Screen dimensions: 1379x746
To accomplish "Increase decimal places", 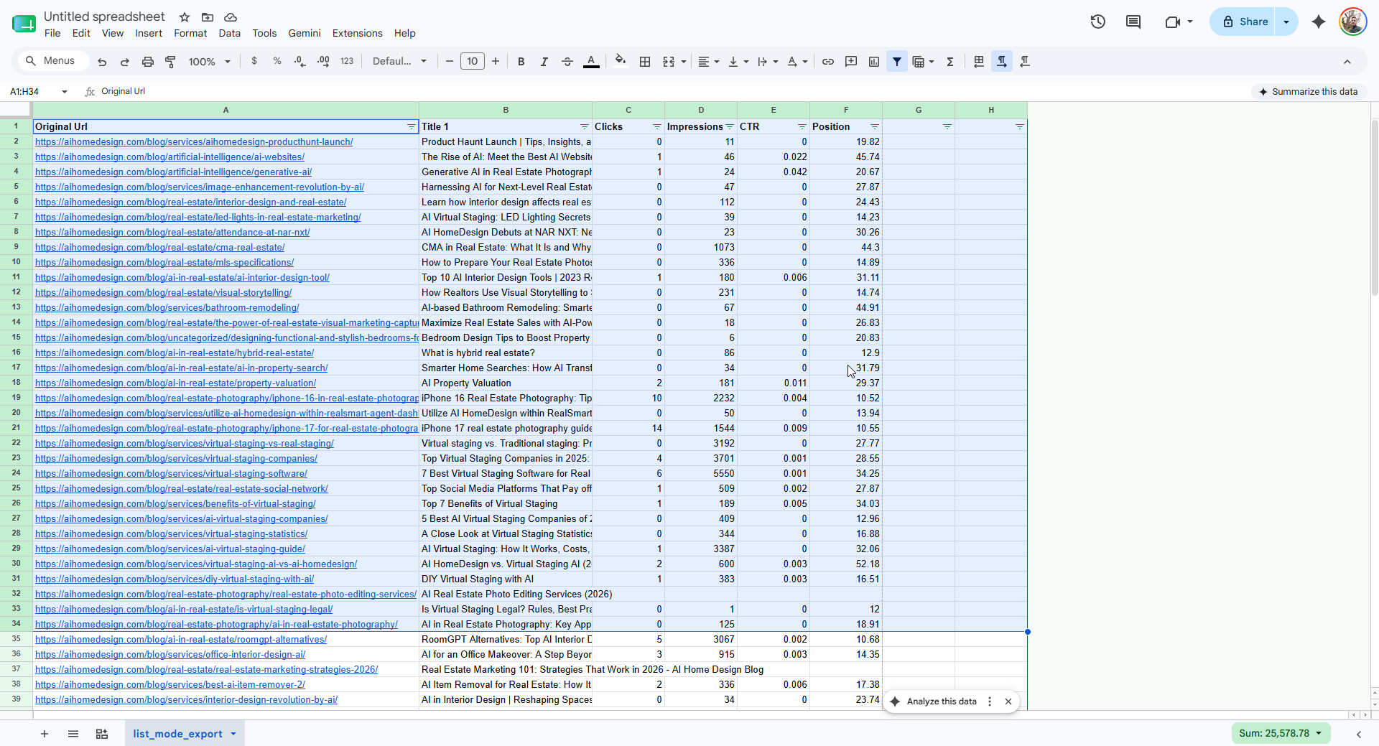I will pos(323,62).
